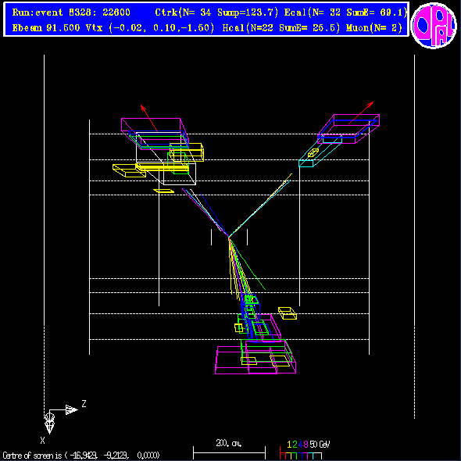Click the 200 cm scale bar
This screenshot has height=461, width=461.
[x=229, y=453]
